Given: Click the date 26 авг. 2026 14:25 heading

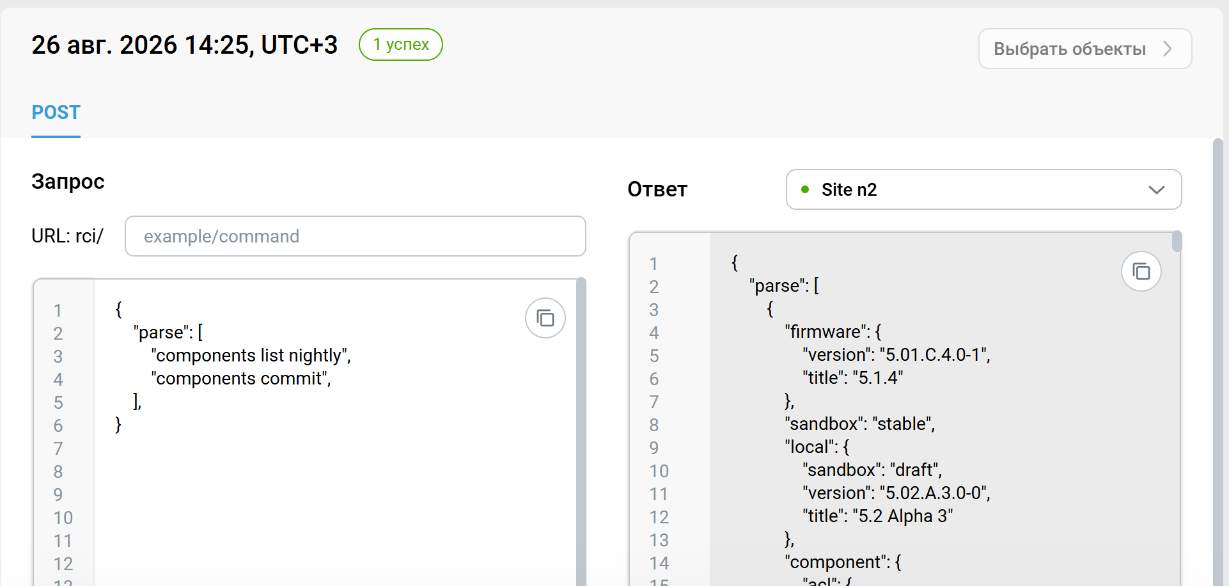Looking at the screenshot, I should [x=185, y=45].
